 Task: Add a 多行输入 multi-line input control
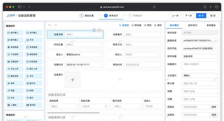(33, 33)
